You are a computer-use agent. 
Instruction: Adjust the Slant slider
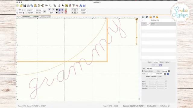point(157,82)
